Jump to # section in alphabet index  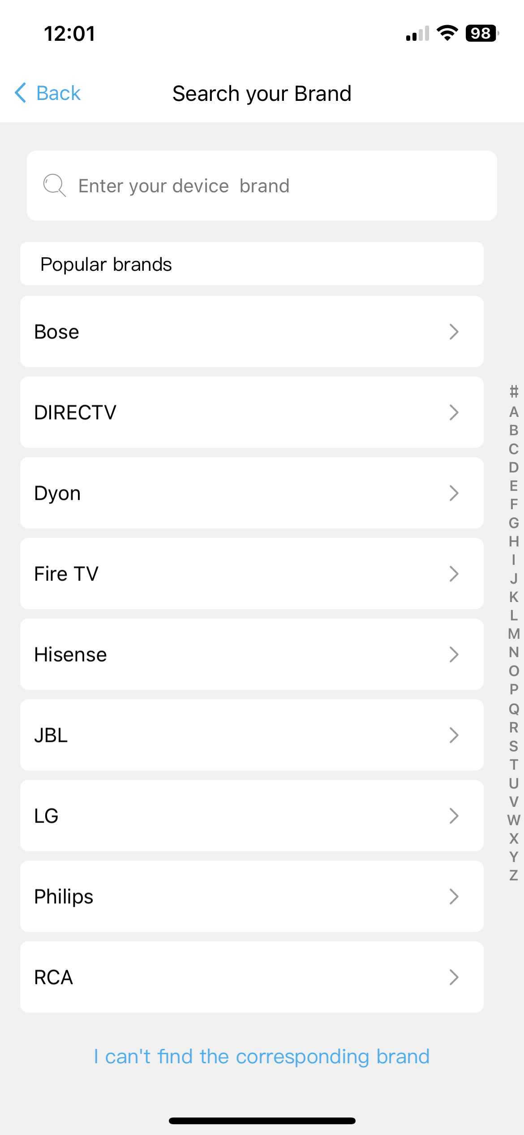[x=514, y=391]
